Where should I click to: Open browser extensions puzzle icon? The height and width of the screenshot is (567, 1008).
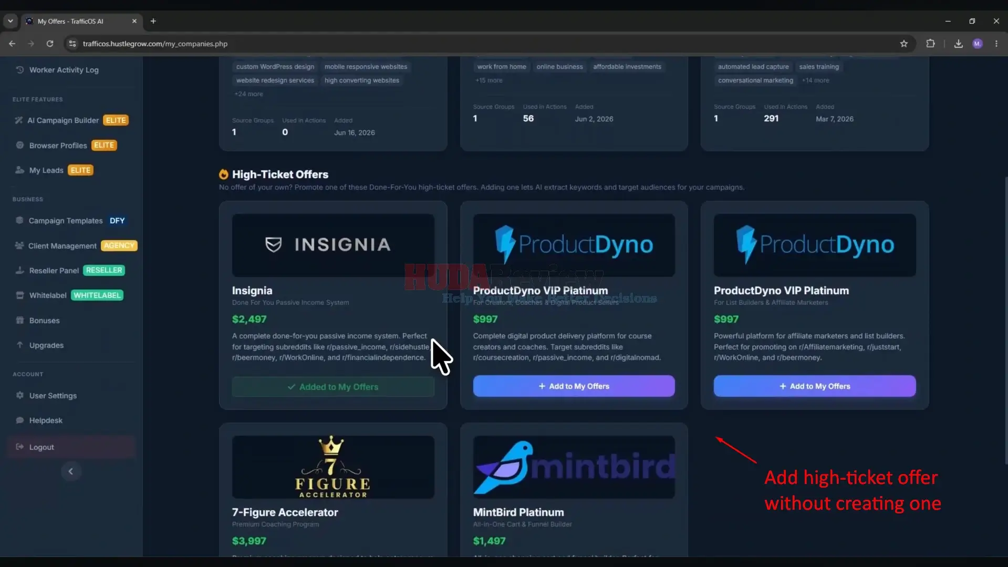click(x=930, y=44)
